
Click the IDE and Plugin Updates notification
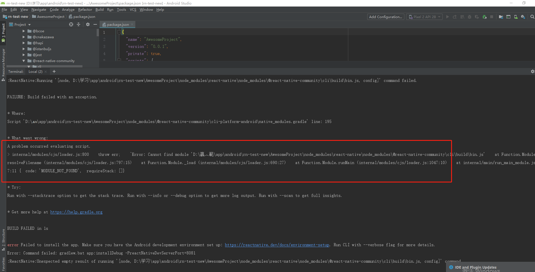tap(491, 267)
